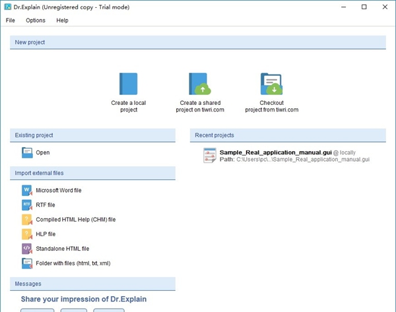
Task: Import an HLP file
Action: 46,234
